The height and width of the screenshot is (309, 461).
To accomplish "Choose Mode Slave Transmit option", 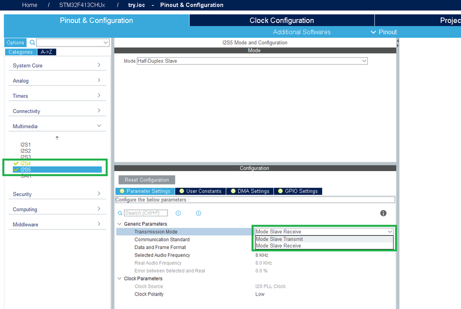I will click(324, 239).
